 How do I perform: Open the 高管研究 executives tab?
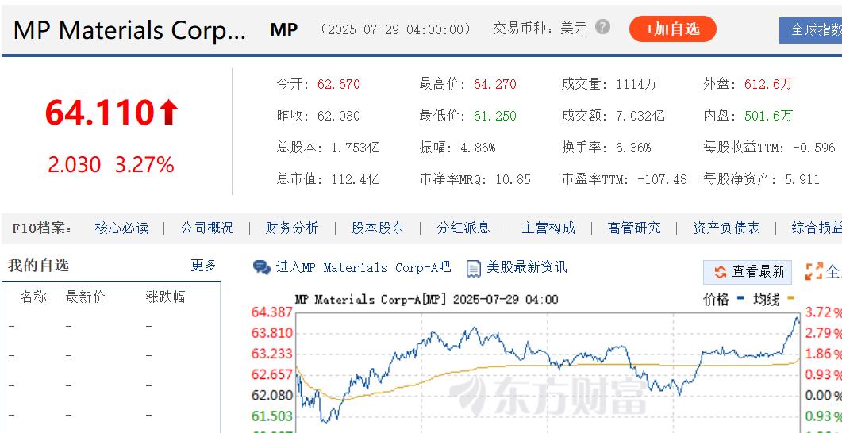click(x=633, y=228)
